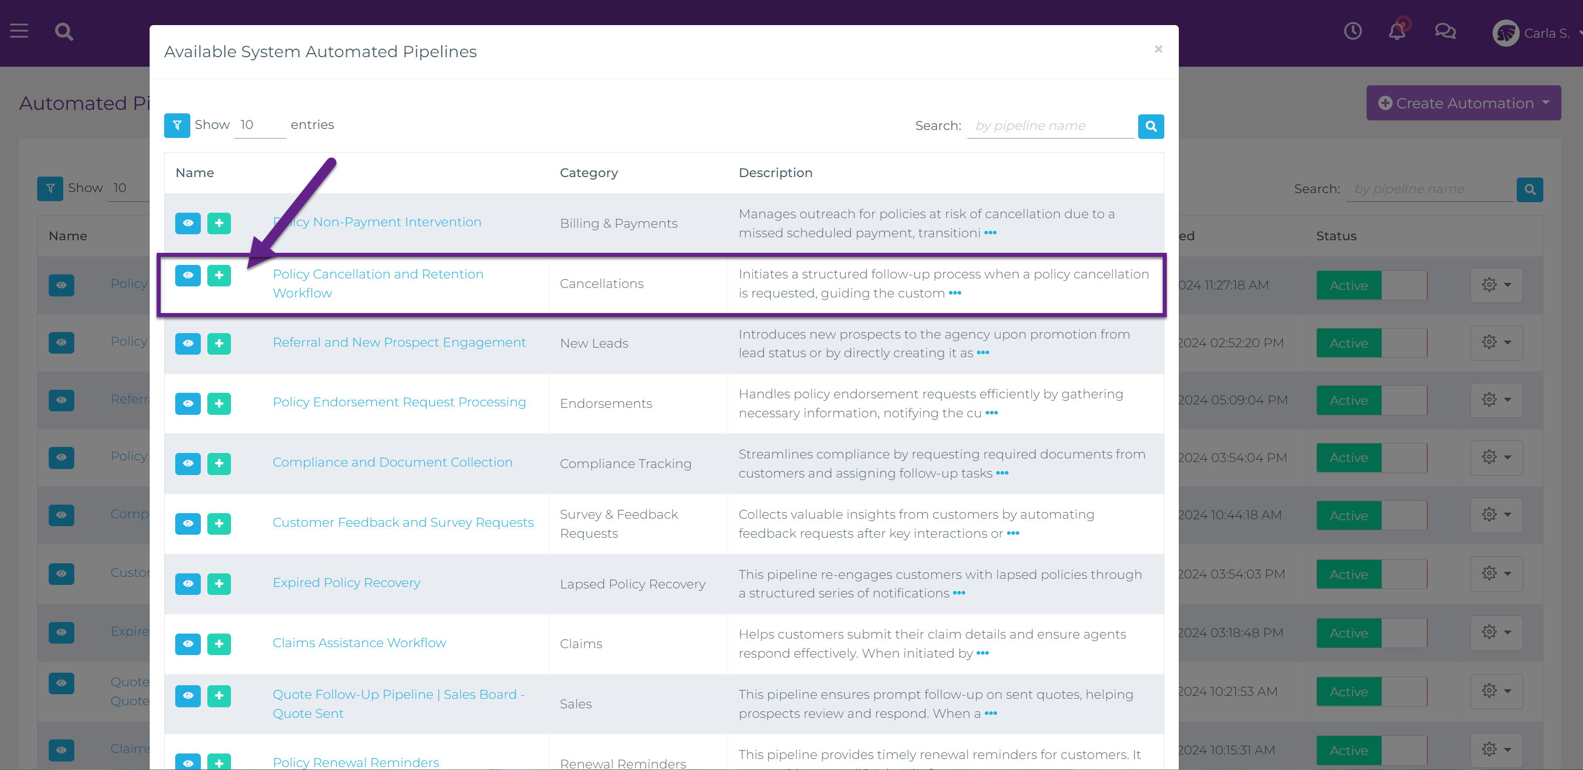
Task: Sort modal table by Name header
Action: 195,173
